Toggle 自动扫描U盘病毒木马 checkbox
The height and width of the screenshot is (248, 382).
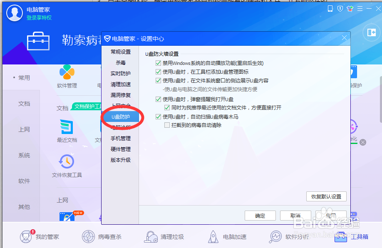coord(158,117)
